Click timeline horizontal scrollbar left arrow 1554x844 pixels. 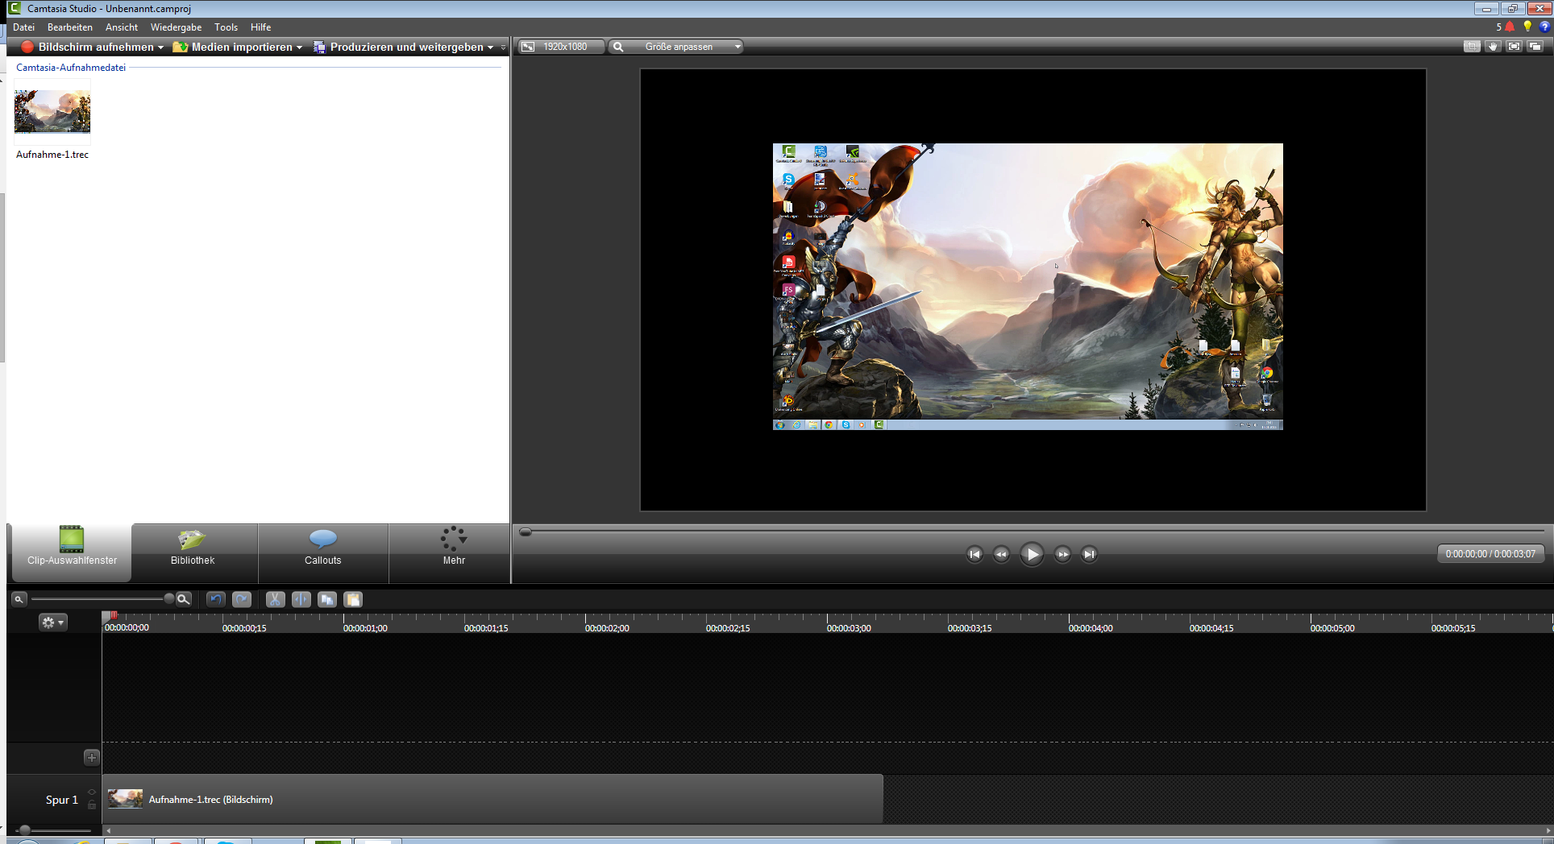tap(108, 830)
